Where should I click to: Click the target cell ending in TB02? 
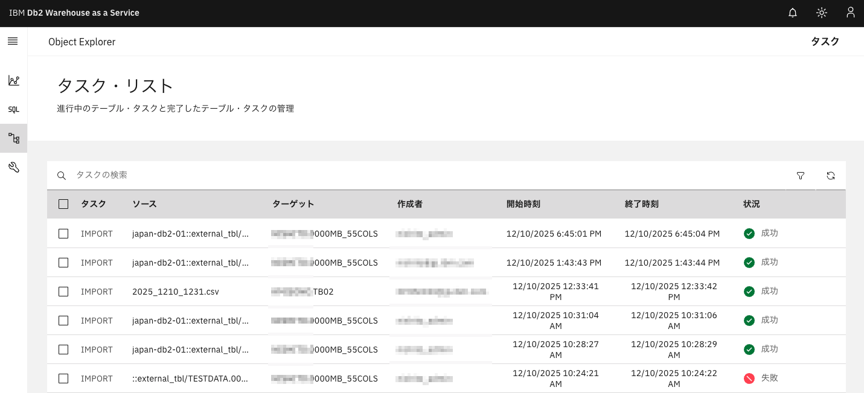point(302,292)
